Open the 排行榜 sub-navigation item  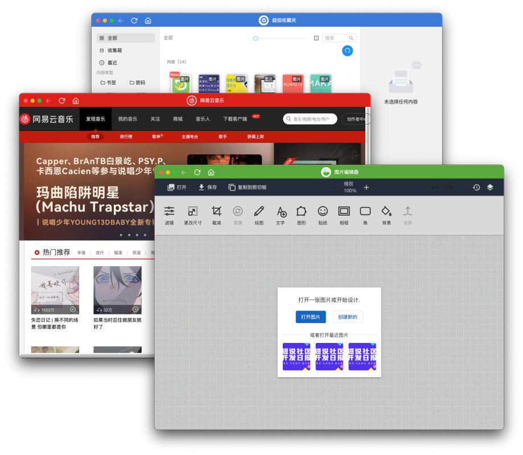(x=126, y=136)
